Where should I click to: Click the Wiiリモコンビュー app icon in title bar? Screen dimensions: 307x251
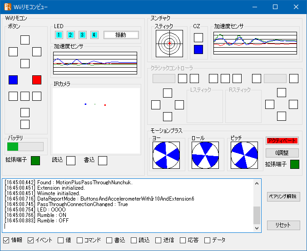(8, 7)
